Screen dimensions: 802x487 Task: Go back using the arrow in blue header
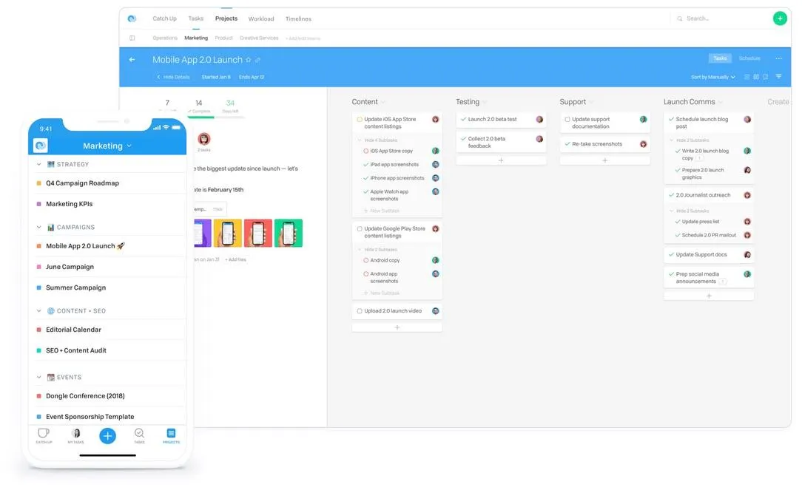pyautogui.click(x=132, y=60)
